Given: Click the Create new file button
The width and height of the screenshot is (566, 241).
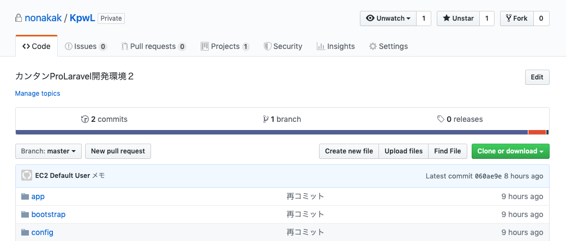Looking at the screenshot, I should [348, 151].
